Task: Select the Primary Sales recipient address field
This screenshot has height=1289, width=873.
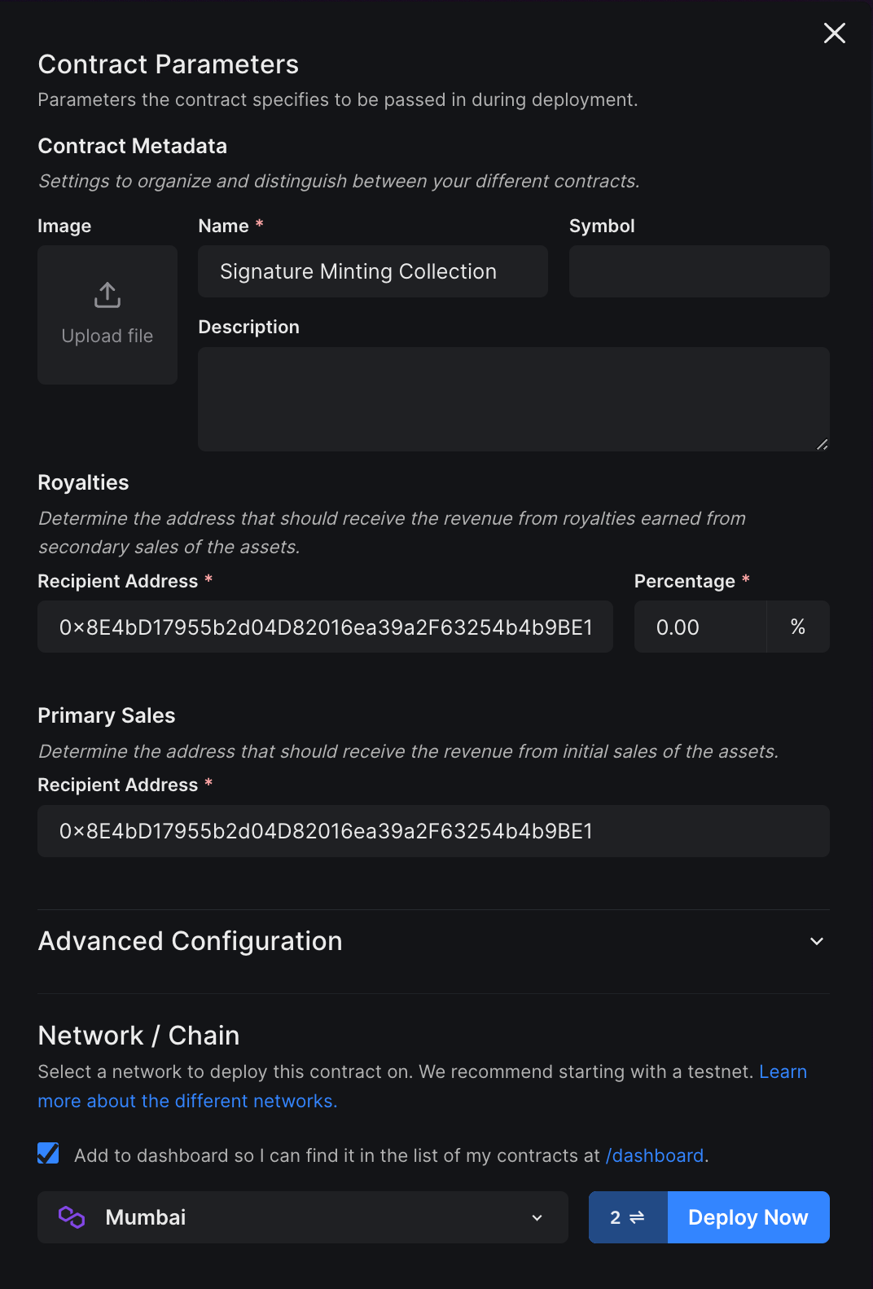Action: tap(432, 831)
